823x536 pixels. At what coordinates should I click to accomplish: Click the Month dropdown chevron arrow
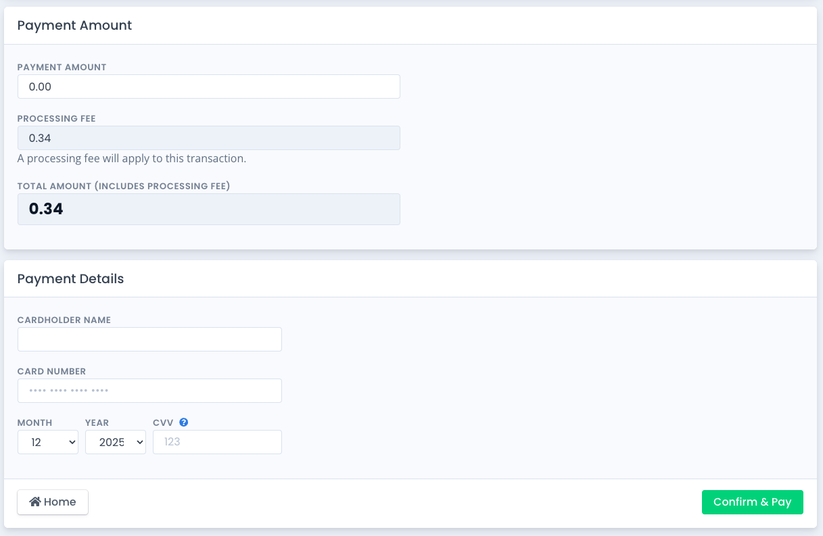click(71, 442)
